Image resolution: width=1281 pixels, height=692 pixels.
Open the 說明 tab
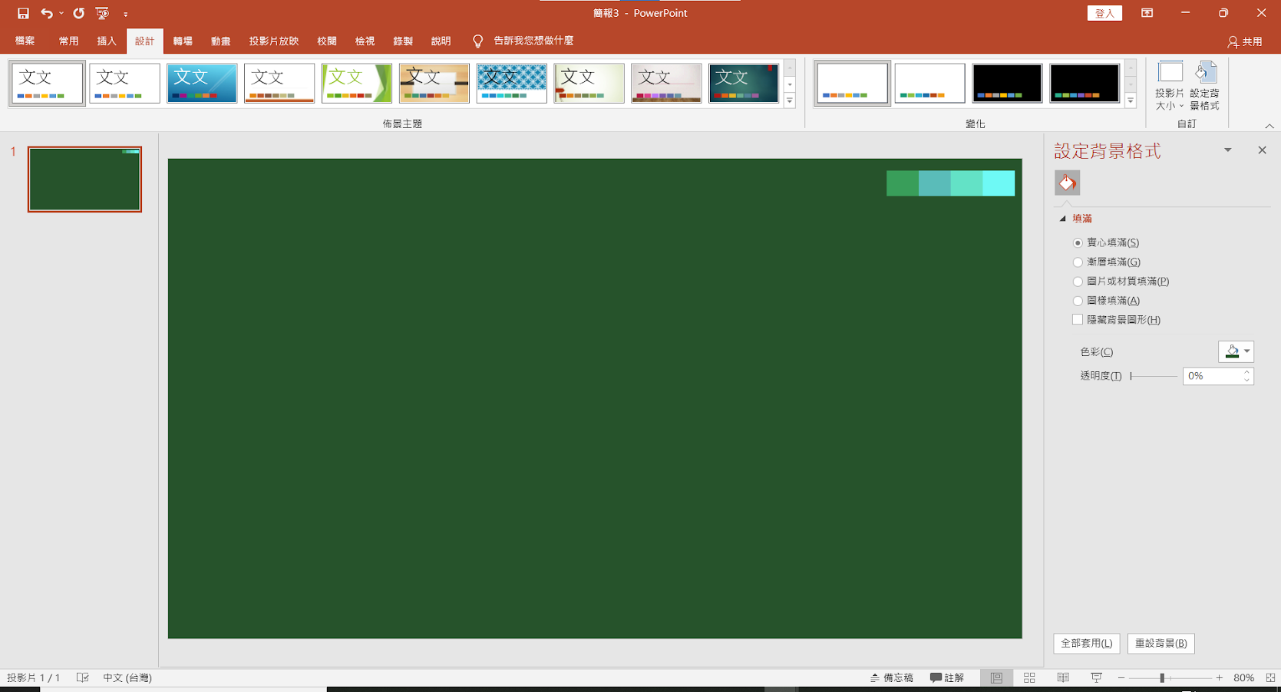[x=441, y=41]
